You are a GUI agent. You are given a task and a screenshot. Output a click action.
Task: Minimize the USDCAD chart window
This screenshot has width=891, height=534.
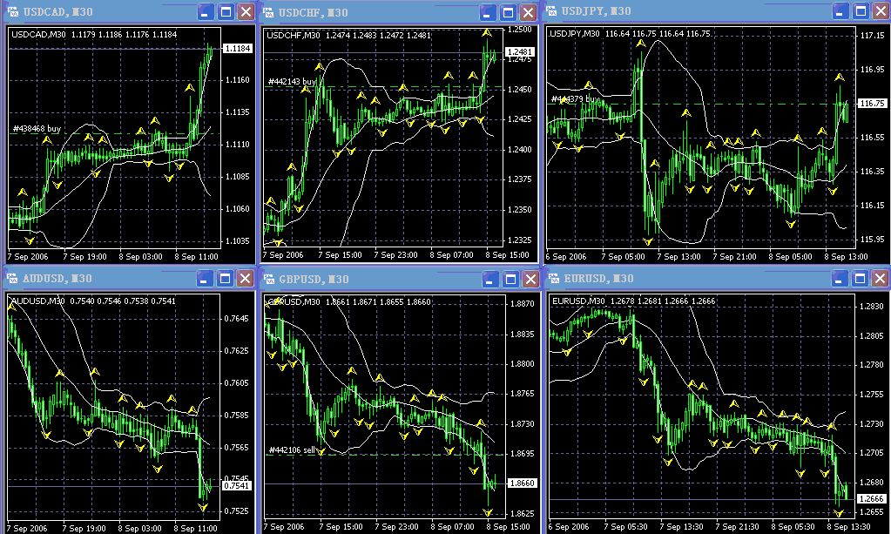pyautogui.click(x=206, y=11)
